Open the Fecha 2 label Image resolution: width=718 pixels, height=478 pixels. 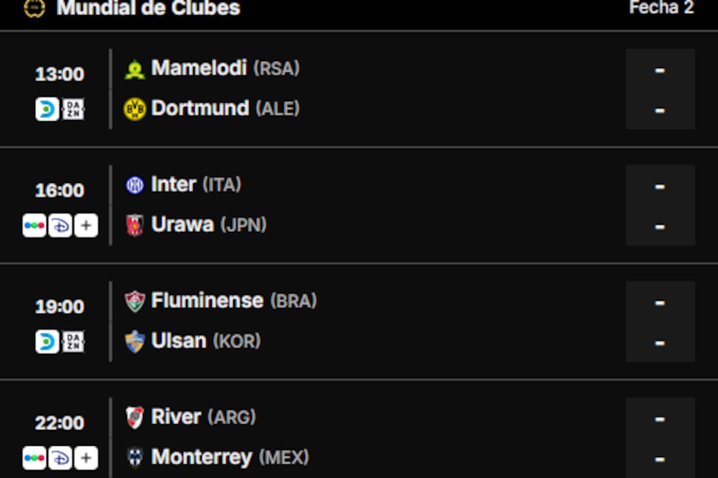point(661,8)
